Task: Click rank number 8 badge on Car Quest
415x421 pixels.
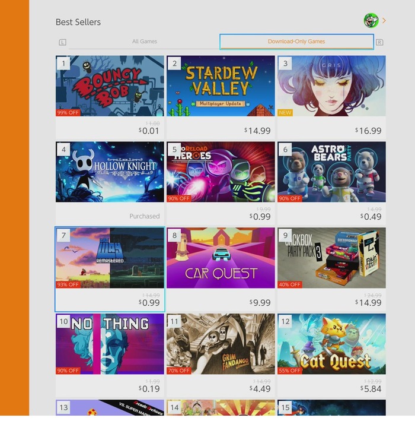Action: pyautogui.click(x=174, y=236)
